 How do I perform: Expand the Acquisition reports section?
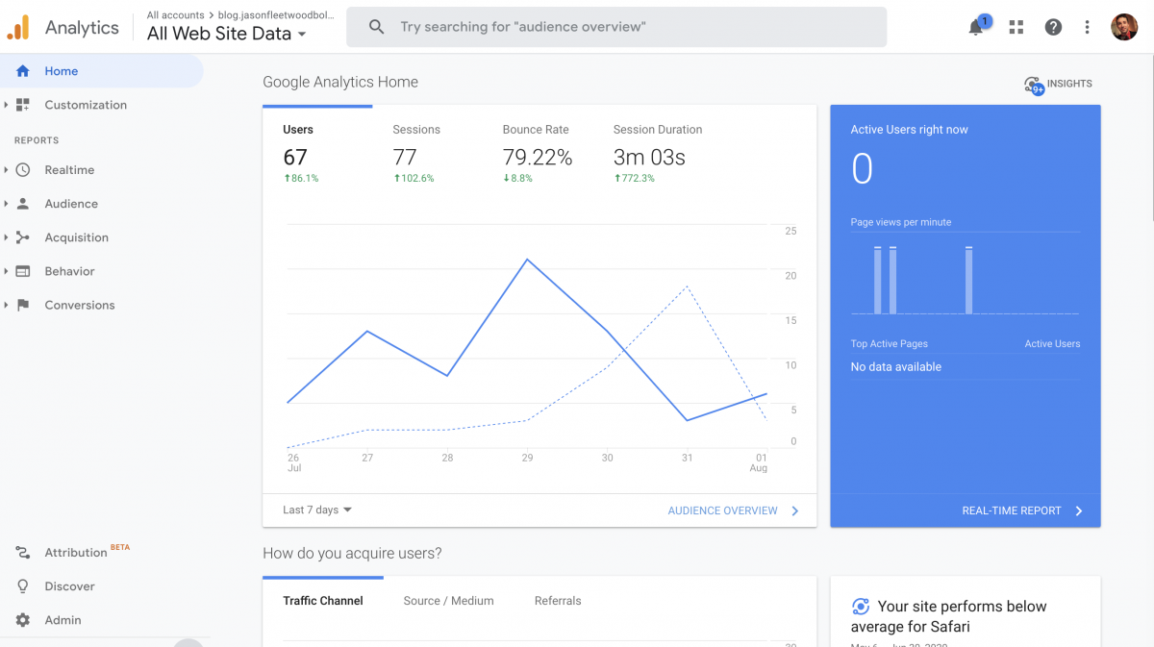click(6, 237)
